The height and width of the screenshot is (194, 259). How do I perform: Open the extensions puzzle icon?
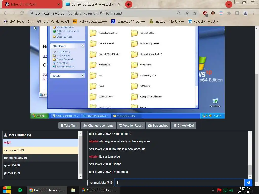(x=229, y=13)
